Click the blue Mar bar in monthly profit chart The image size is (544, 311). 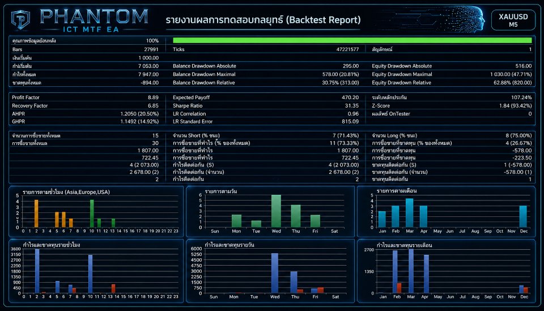411,271
